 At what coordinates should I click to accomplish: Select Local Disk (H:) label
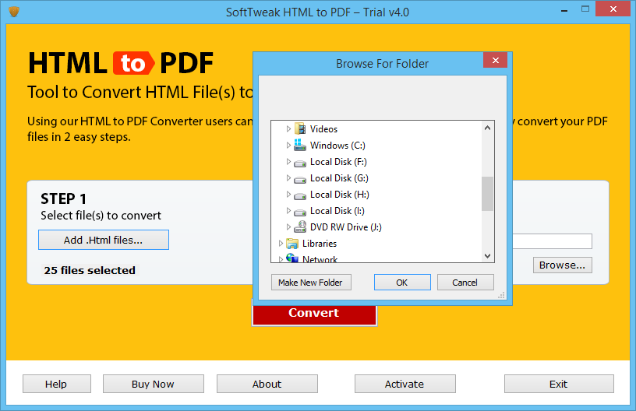[340, 195]
